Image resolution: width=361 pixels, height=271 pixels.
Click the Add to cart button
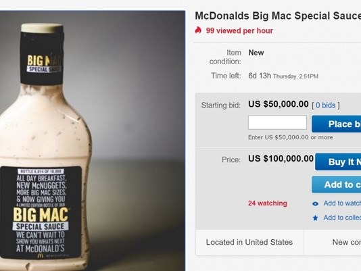tap(337, 184)
